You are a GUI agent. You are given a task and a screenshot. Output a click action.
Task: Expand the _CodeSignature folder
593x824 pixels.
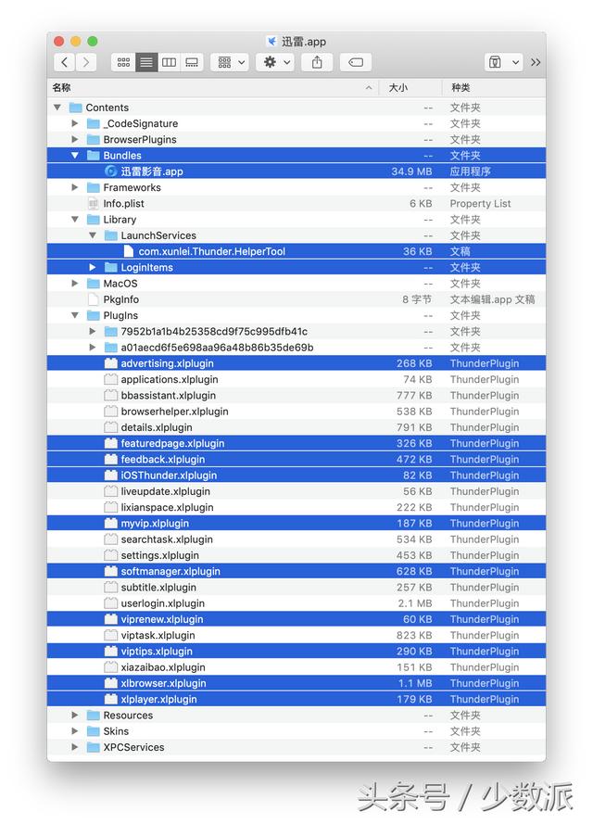click(74, 123)
